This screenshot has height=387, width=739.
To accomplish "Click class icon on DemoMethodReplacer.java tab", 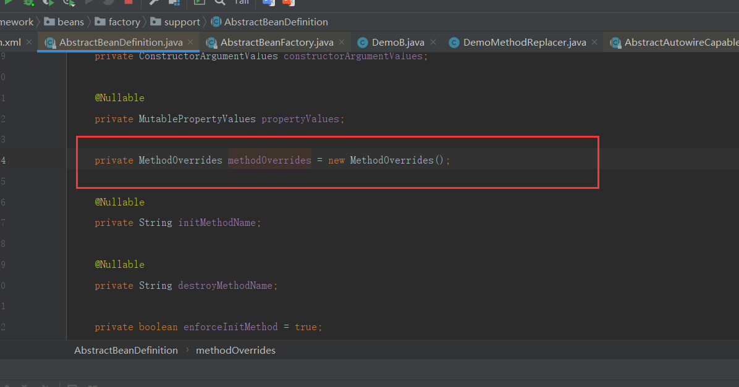I will tap(454, 43).
